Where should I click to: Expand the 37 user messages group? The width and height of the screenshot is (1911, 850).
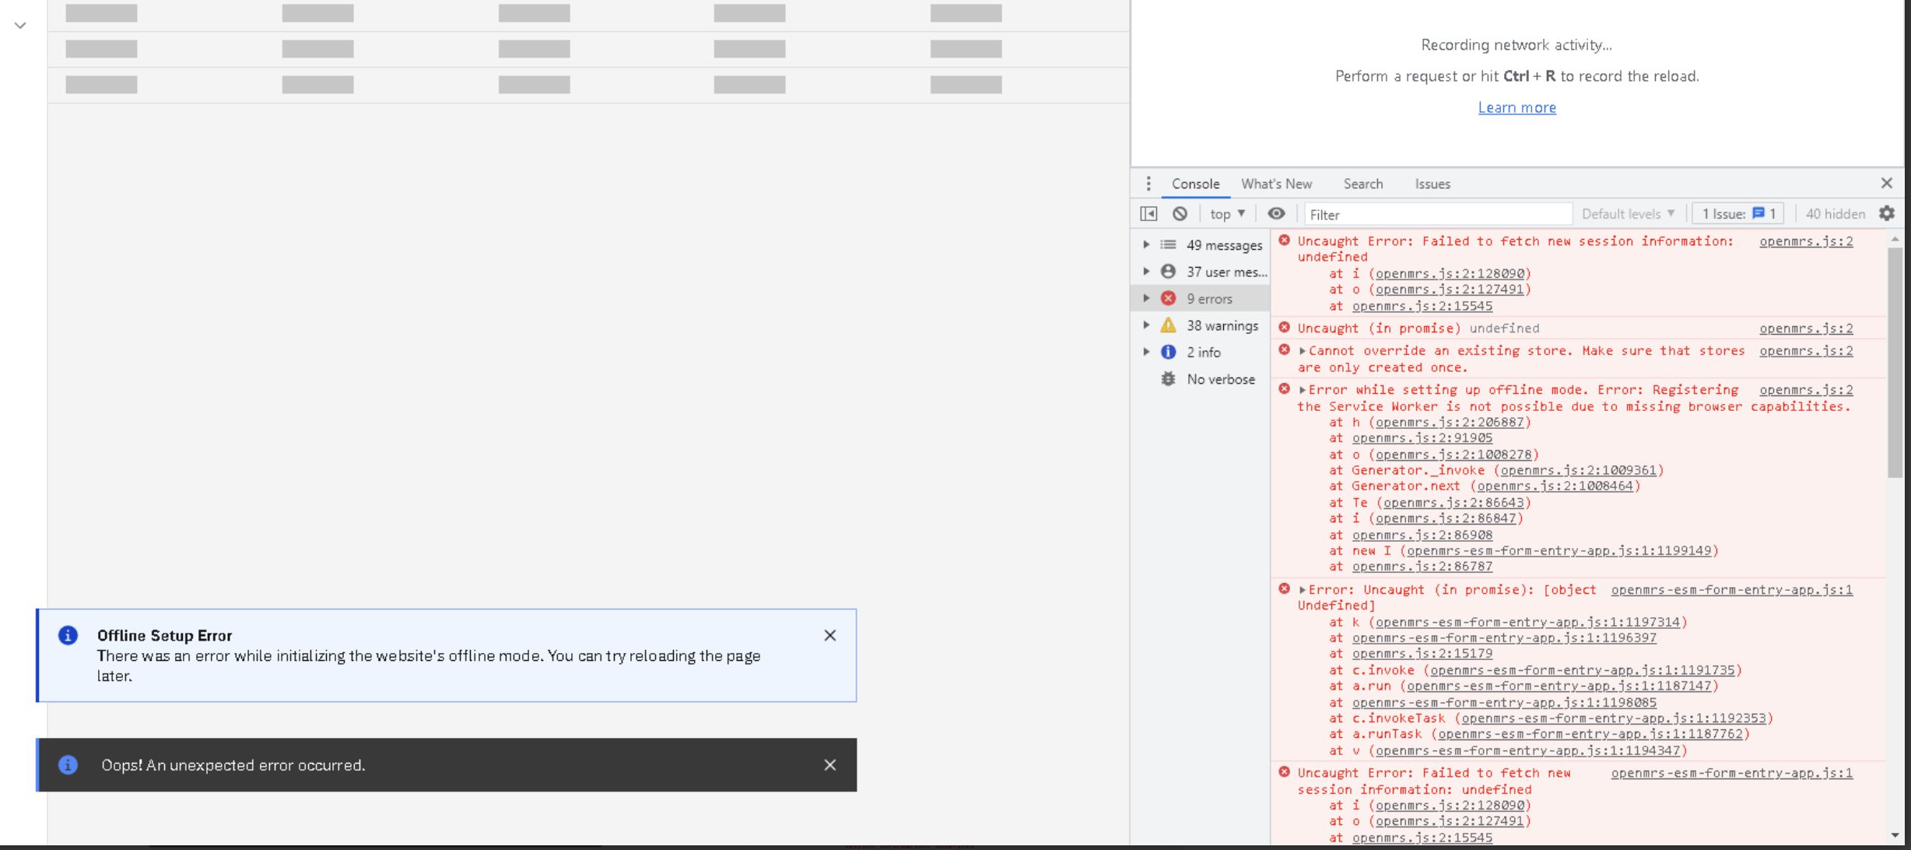pos(1146,272)
